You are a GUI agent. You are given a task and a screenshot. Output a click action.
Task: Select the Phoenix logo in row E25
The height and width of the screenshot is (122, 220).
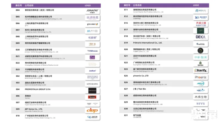pyautogui.click(x=200, y=77)
